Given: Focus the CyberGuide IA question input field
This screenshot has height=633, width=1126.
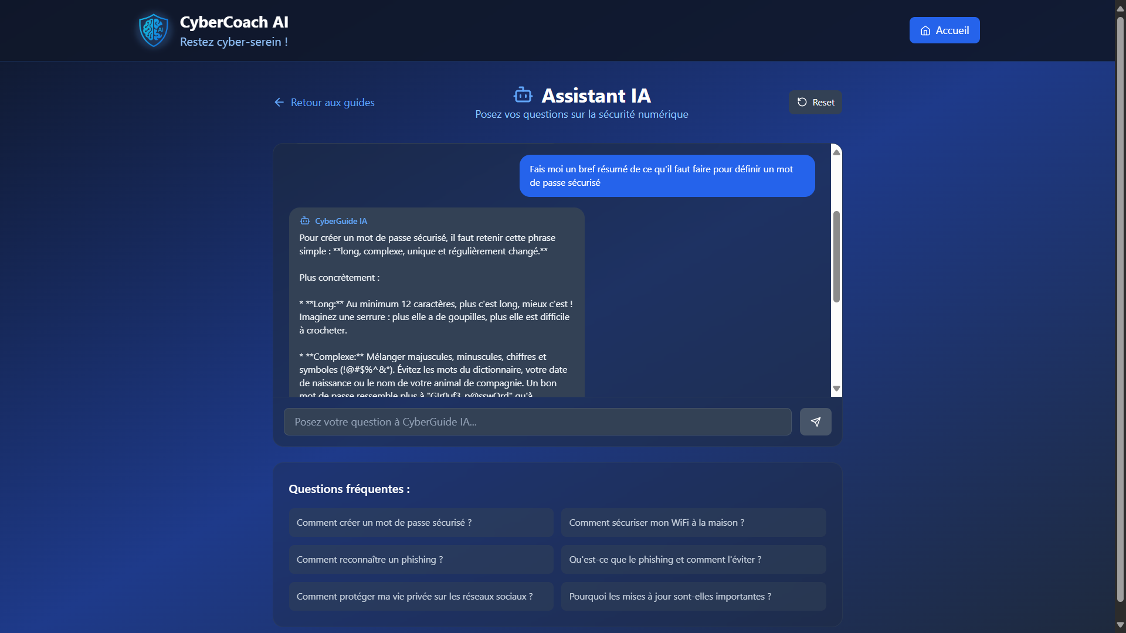Looking at the screenshot, I should click(x=537, y=422).
